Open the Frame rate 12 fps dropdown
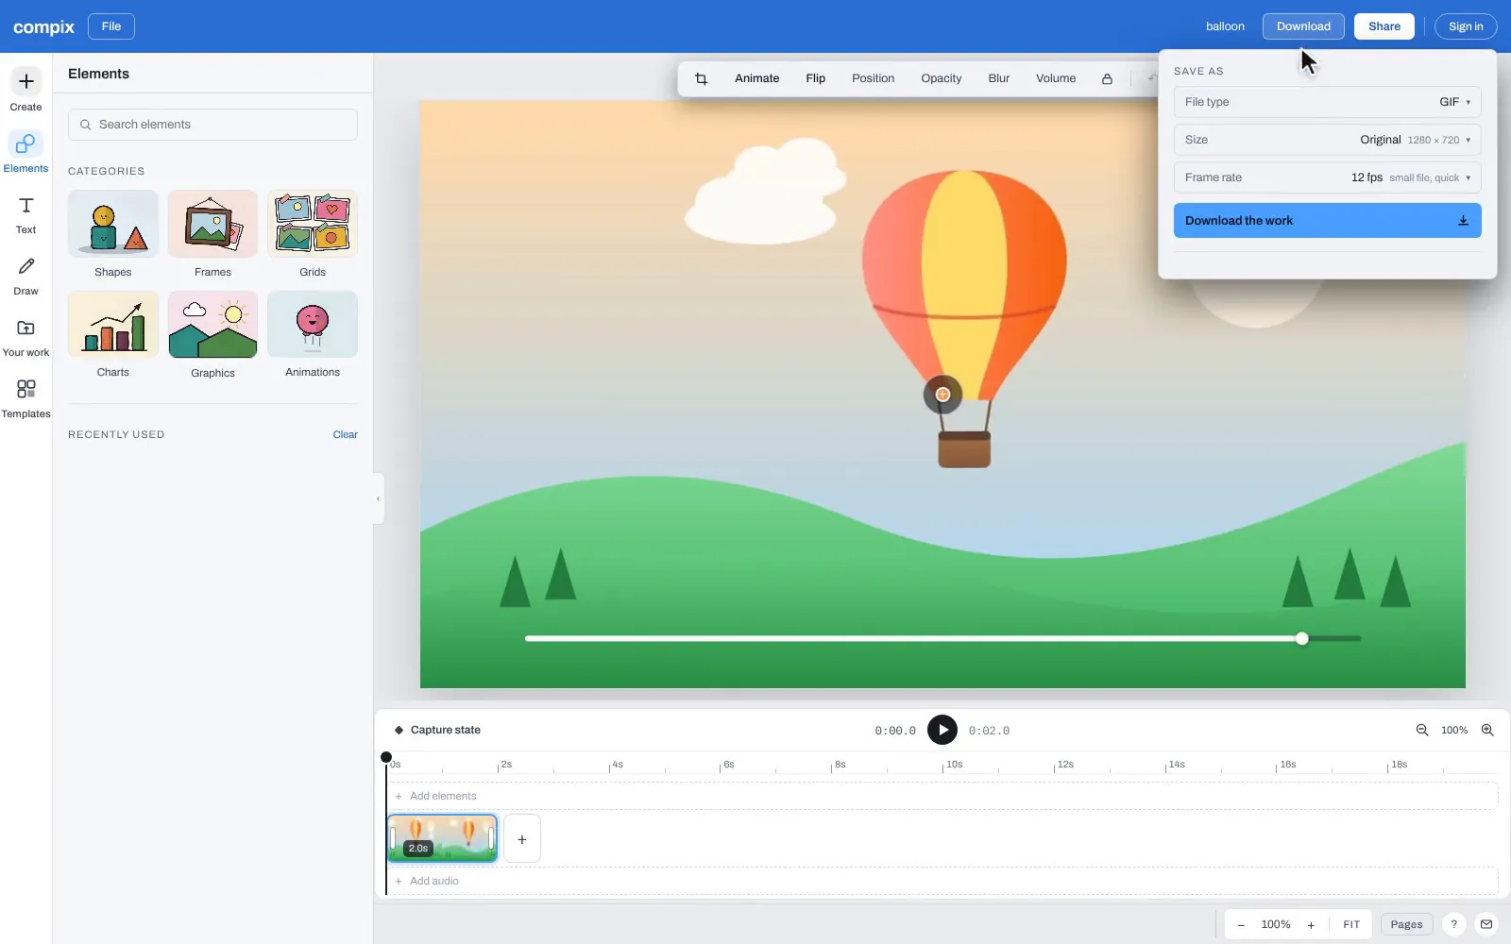Screen dimensions: 1511x944 pos(1327,177)
